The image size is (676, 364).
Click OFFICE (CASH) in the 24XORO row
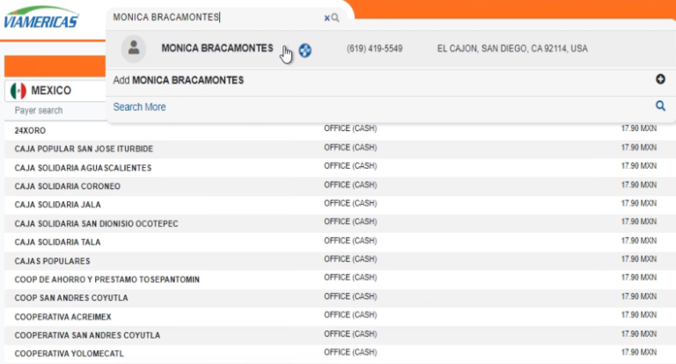point(350,128)
